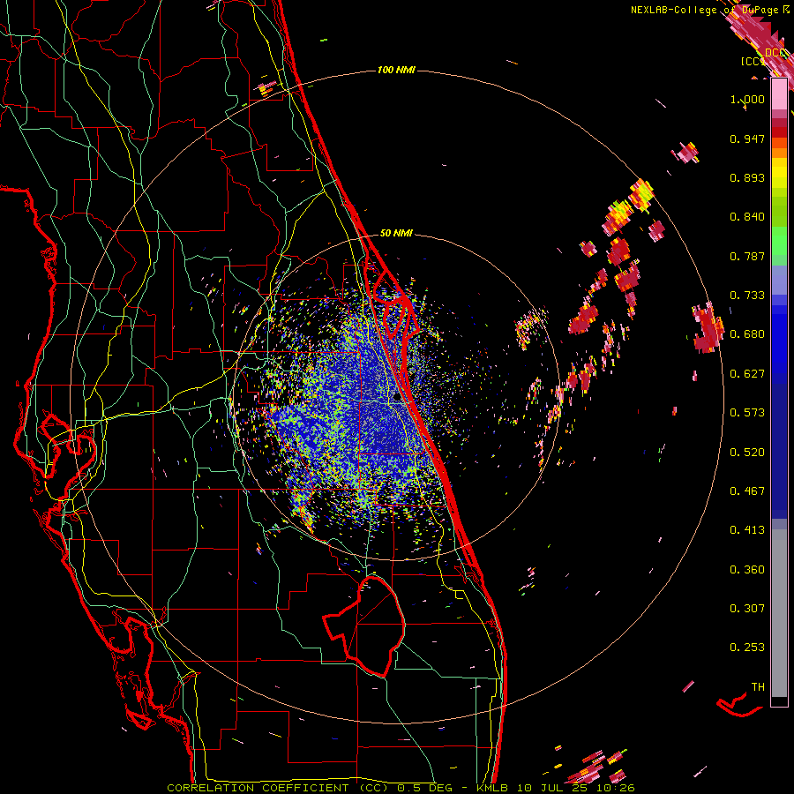Click the 0.307 legend value
The image size is (794, 794).
747,609
